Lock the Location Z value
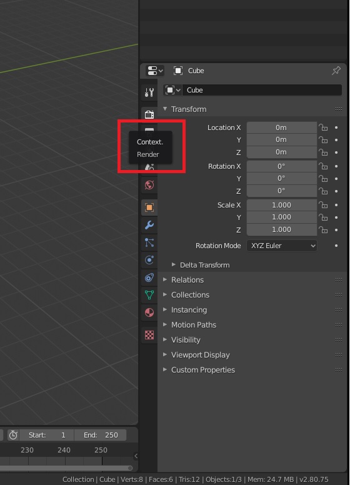This screenshot has width=350, height=485. coord(323,152)
